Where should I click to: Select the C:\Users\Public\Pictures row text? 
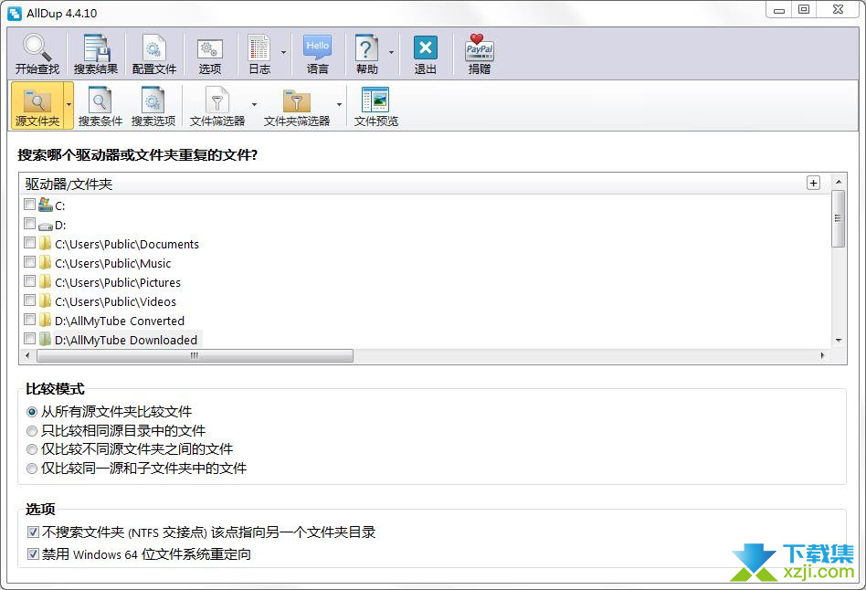[x=118, y=283]
